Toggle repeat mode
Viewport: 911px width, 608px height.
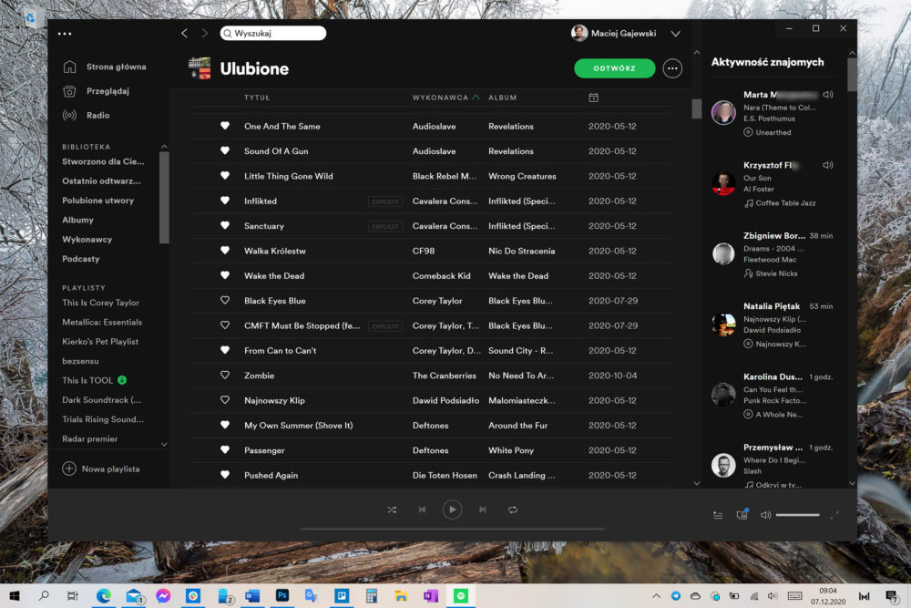(512, 510)
